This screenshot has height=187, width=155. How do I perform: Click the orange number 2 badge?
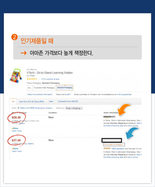(x=15, y=37)
